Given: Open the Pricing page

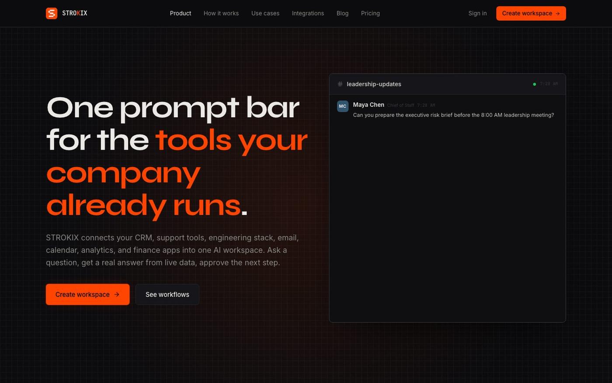Looking at the screenshot, I should coord(370,13).
